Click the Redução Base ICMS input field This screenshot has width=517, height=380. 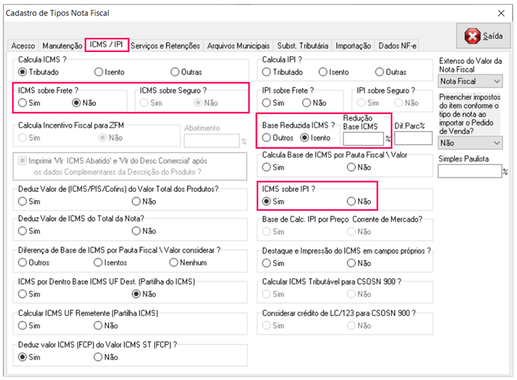tap(363, 139)
